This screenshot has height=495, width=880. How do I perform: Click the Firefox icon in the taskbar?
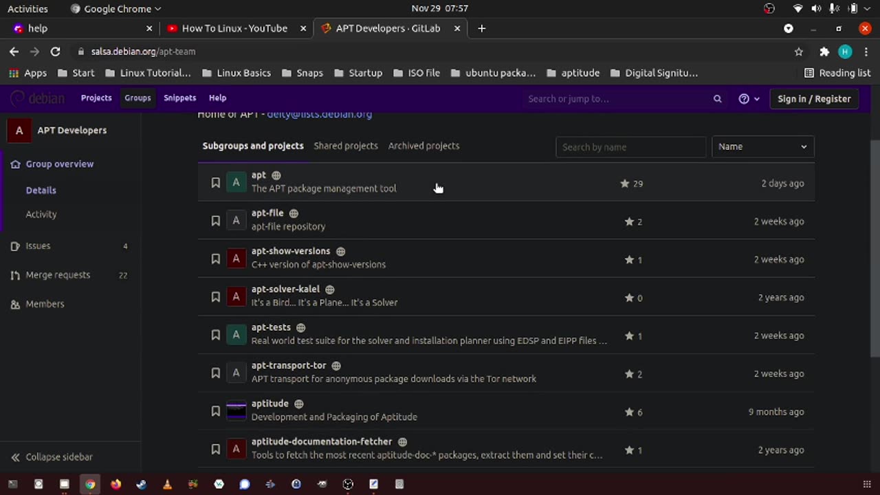pyautogui.click(x=115, y=484)
